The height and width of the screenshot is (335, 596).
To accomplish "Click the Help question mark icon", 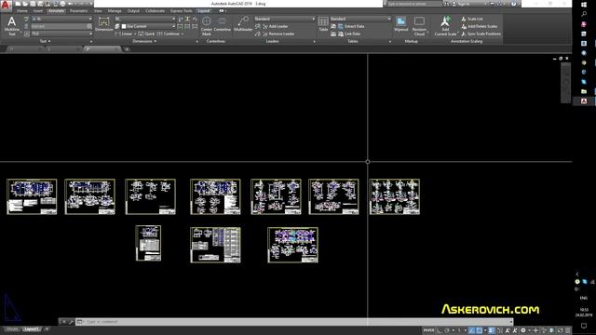I will point(514,4).
